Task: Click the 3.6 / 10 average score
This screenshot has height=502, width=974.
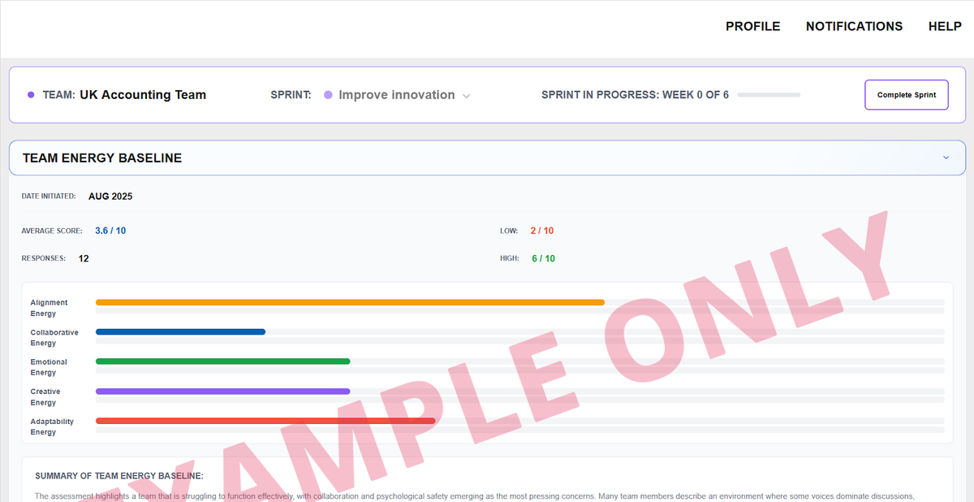Action: click(x=110, y=231)
